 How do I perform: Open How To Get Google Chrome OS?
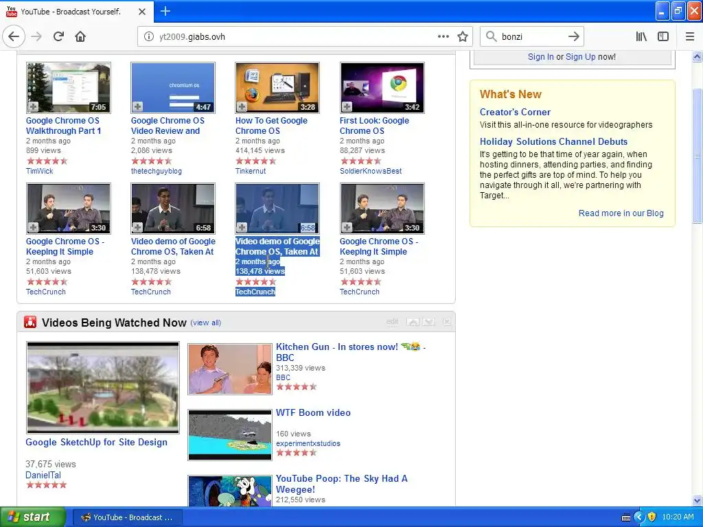tap(271, 126)
